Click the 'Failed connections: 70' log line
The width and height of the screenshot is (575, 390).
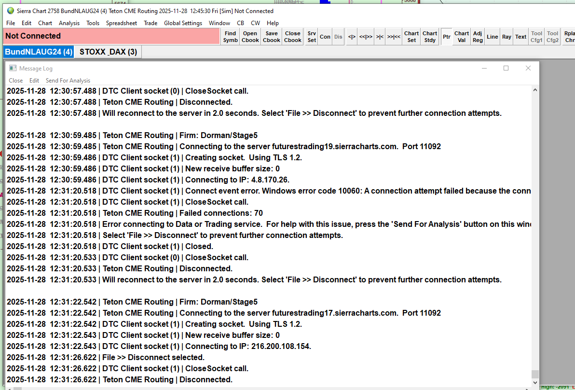click(135, 213)
